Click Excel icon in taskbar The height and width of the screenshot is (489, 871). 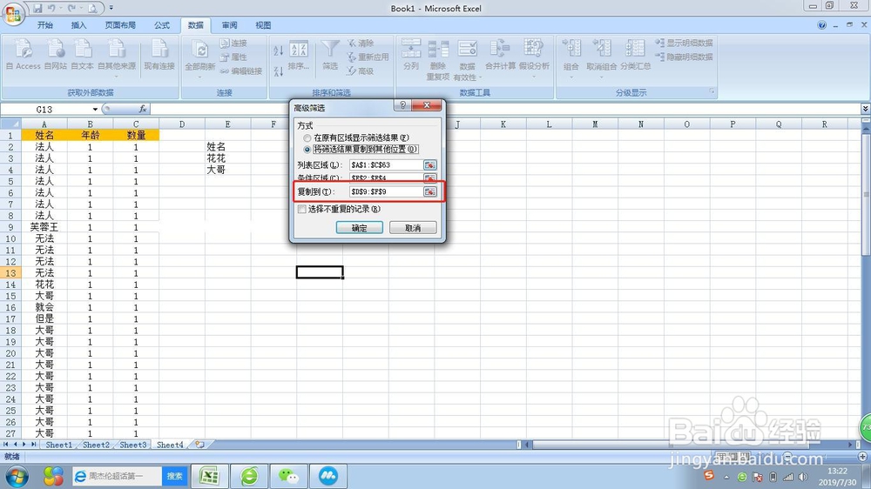pos(209,476)
